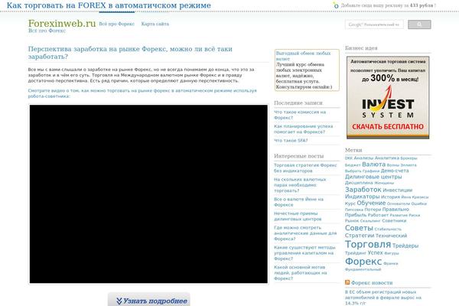
Task: Click the Invest System banner ad
Action: (x=388, y=97)
